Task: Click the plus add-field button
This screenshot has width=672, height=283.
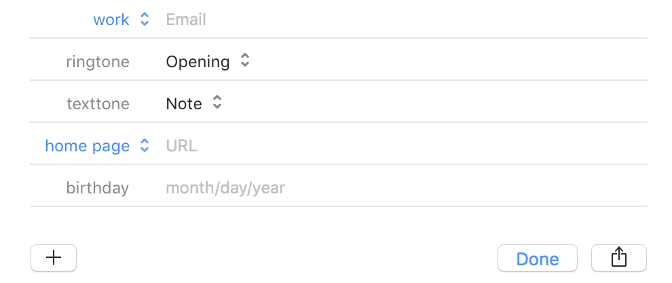Action: coord(54,258)
